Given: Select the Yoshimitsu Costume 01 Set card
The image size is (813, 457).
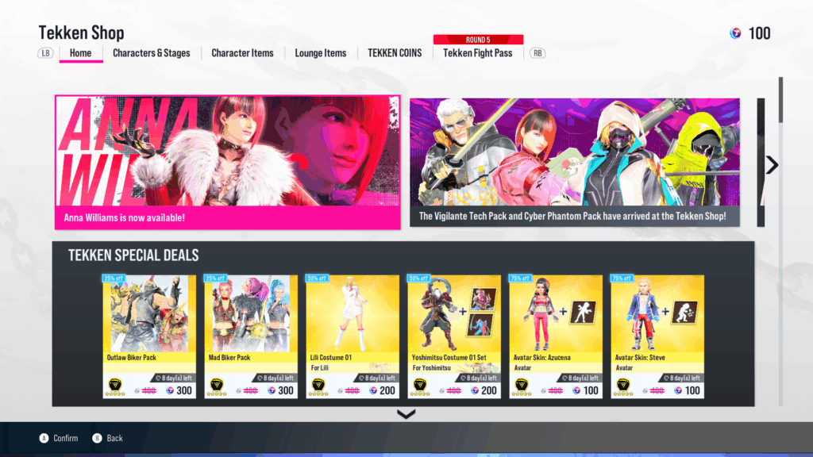Looking at the screenshot, I should (x=454, y=336).
